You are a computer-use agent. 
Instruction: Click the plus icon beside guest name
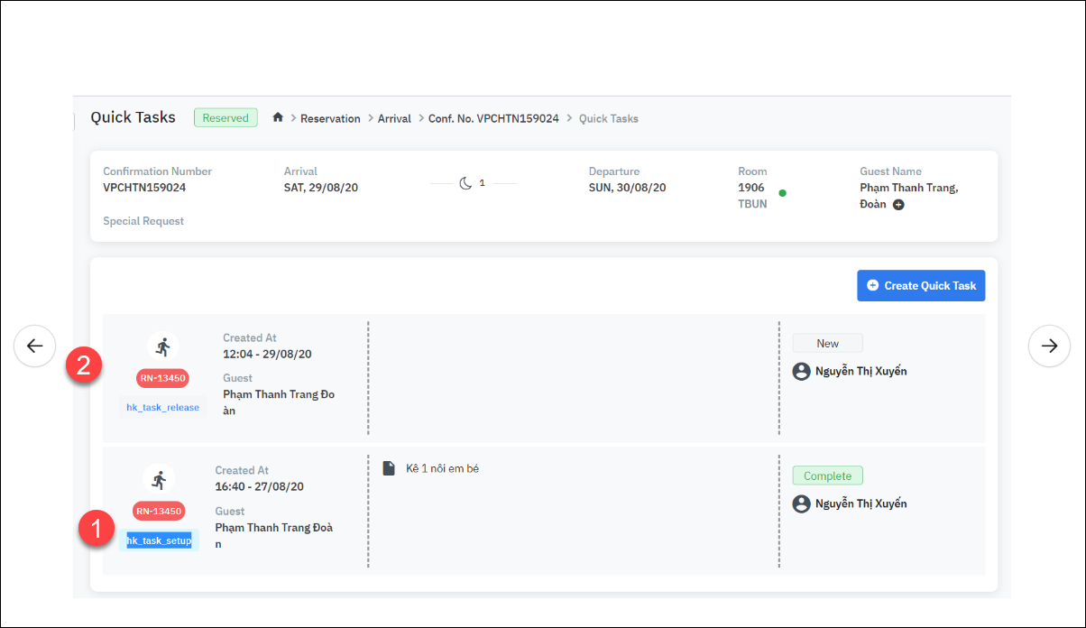898,205
